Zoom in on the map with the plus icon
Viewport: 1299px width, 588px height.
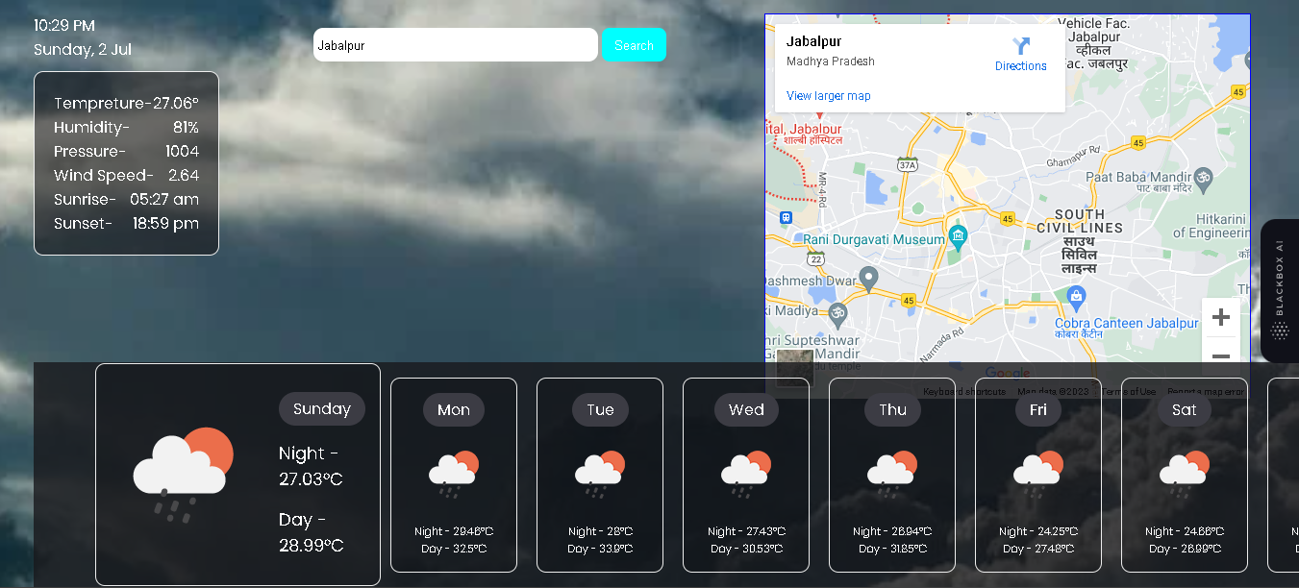1221,316
